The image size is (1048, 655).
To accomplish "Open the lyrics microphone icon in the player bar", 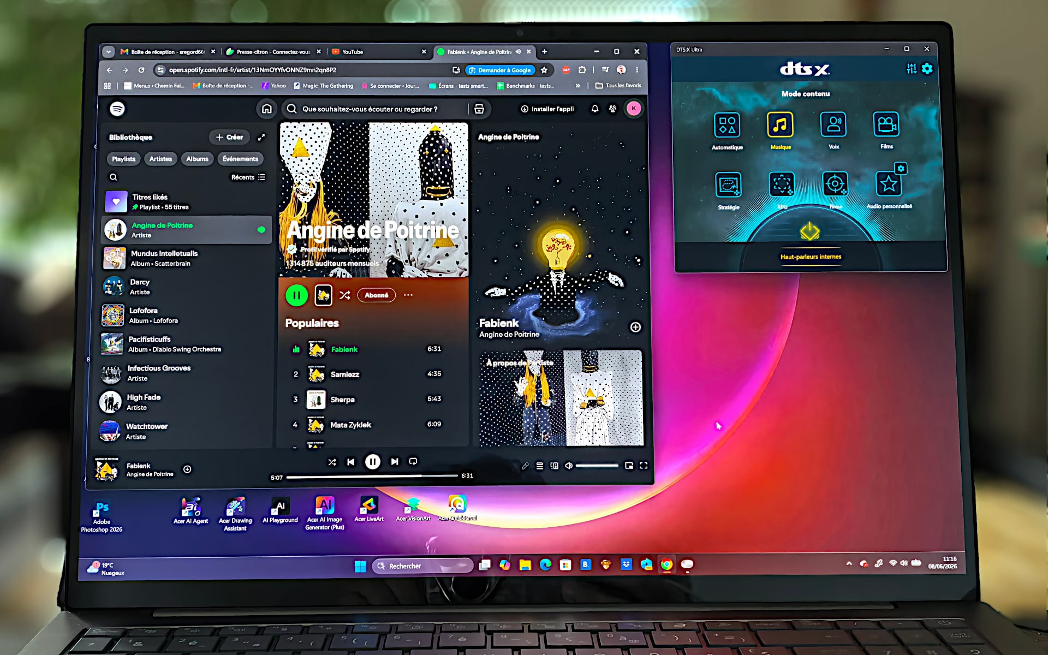I will [525, 466].
